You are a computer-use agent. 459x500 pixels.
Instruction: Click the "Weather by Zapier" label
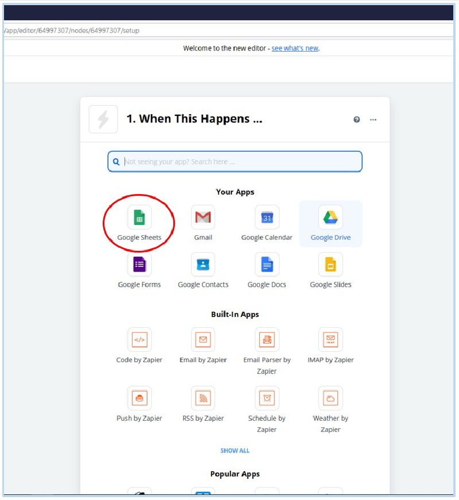tap(330, 424)
